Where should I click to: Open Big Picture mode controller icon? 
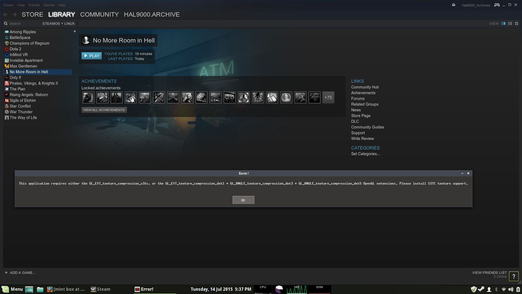[497, 5]
